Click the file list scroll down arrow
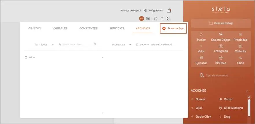 103,113
